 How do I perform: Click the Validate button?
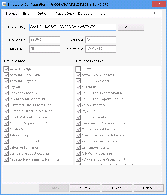point(131,27)
